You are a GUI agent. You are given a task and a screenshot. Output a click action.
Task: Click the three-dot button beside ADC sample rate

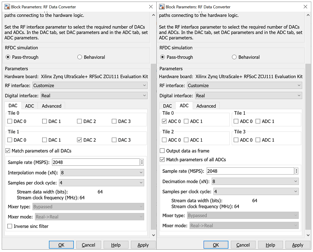297,171
